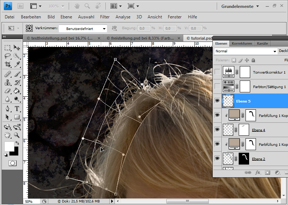Choose the Eraser tool

coord(8,91)
